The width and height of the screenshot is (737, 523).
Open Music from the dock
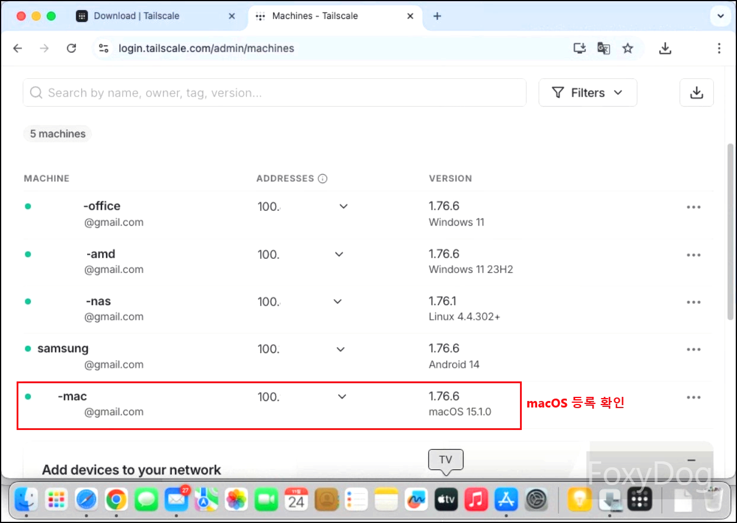click(x=476, y=500)
